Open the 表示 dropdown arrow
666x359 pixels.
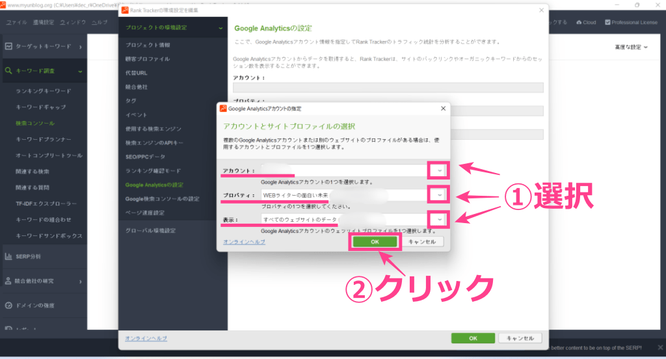(439, 220)
